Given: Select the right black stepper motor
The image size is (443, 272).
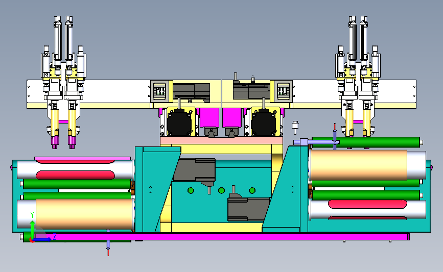Looking at the screenshot, I should pyautogui.click(x=263, y=123).
